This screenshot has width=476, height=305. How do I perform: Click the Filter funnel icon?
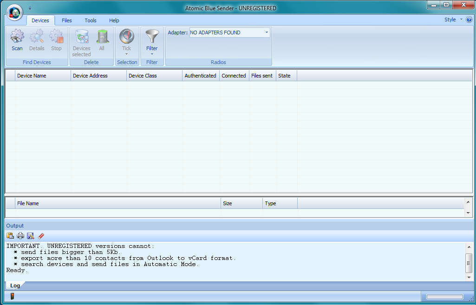[x=152, y=37]
